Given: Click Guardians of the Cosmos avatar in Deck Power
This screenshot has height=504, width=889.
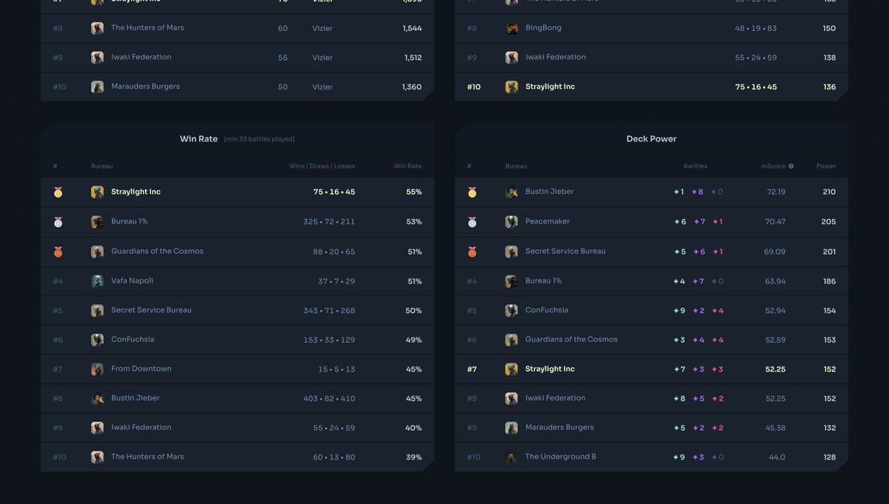Looking at the screenshot, I should [511, 340].
